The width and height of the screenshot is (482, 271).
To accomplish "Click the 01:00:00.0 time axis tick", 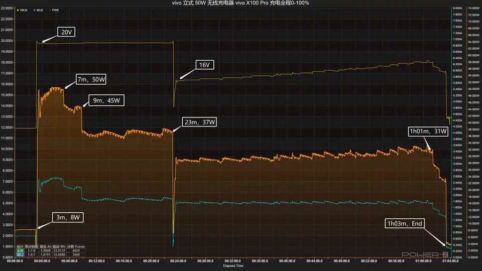I will pyautogui.click(x=423, y=261).
